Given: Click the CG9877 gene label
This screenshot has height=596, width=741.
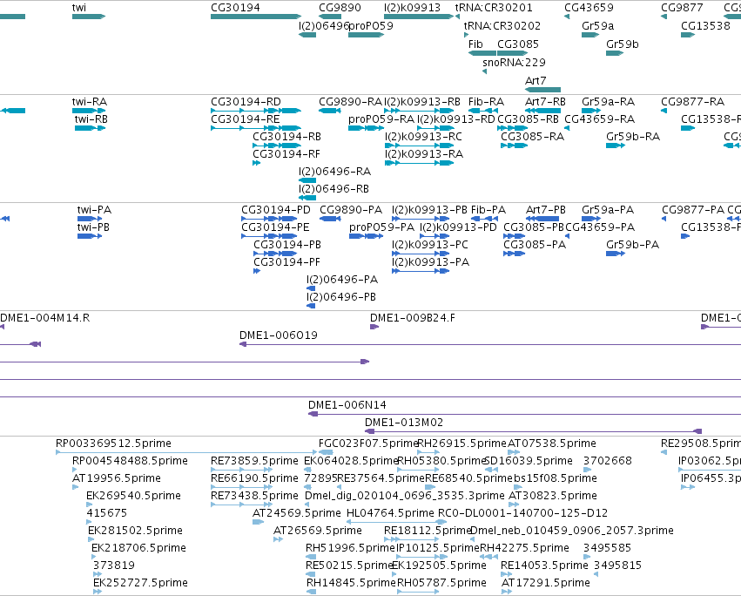Looking at the screenshot, I should (682, 8).
